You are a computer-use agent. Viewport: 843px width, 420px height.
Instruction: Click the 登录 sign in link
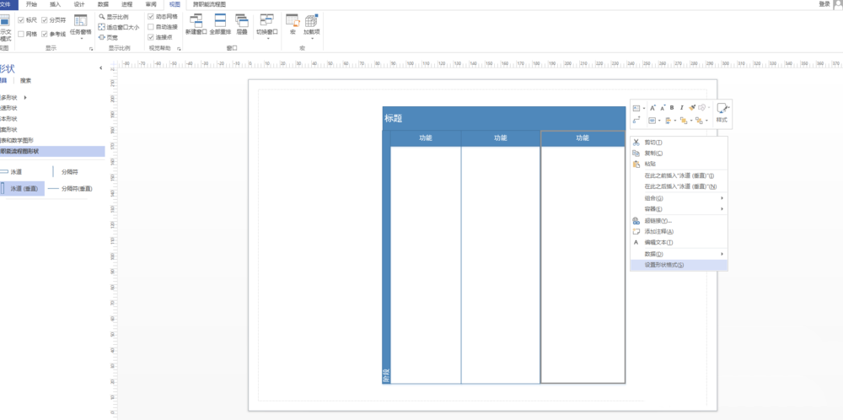pos(824,3)
